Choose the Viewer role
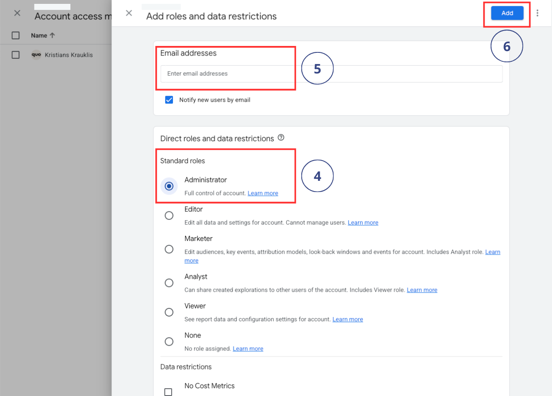Screen dimensions: 552x396 click(169, 312)
